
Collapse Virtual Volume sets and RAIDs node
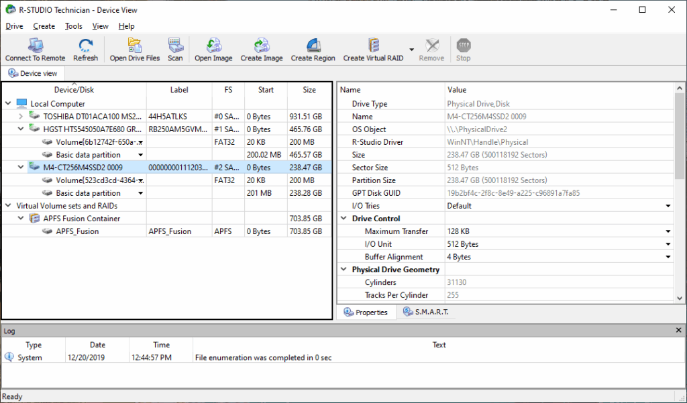pyautogui.click(x=8, y=205)
